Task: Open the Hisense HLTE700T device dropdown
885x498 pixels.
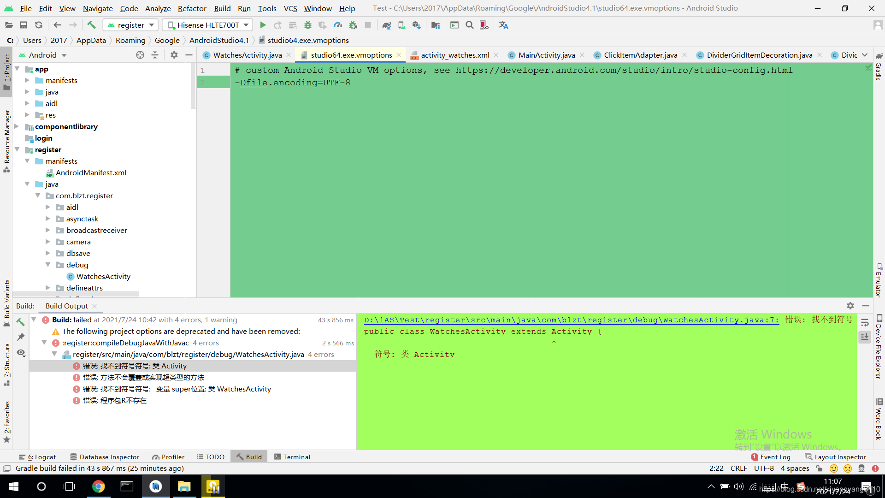Action: point(208,25)
